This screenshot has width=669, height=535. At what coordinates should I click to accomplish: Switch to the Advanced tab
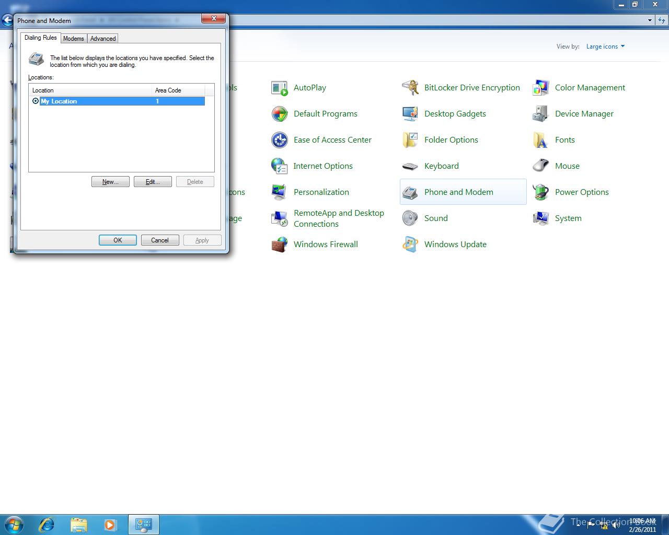[x=103, y=39]
